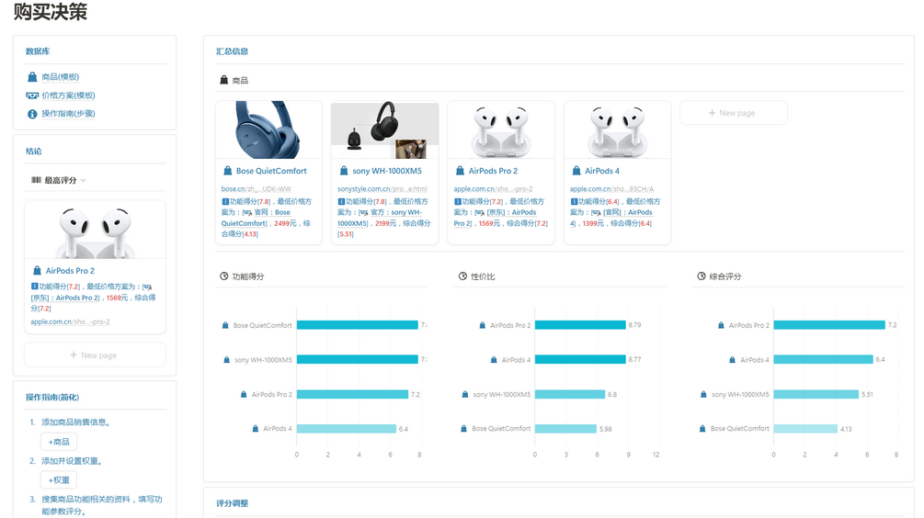The image size is (924, 518).
Task: Click the bag icon beside Bose QuietComfort in 功能得分 chart
Action: (225, 325)
